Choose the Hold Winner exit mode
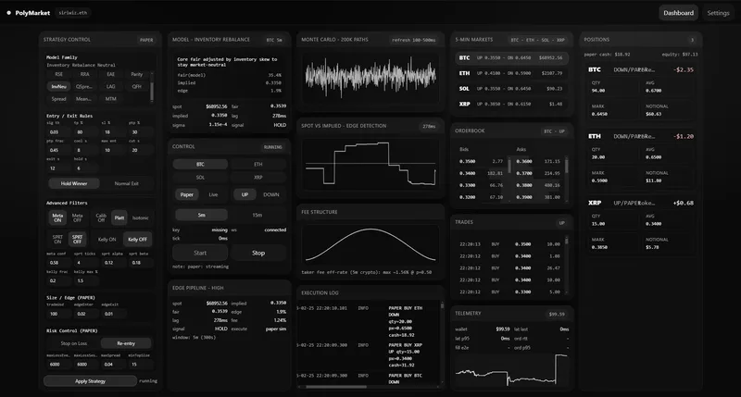 tap(74, 183)
